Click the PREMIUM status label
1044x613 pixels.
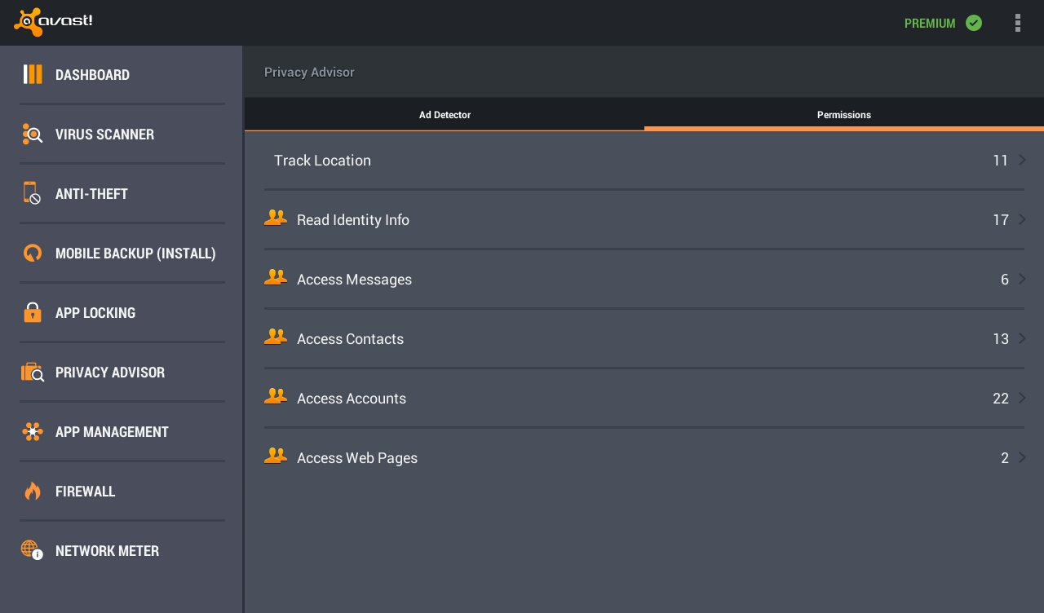[x=930, y=24]
